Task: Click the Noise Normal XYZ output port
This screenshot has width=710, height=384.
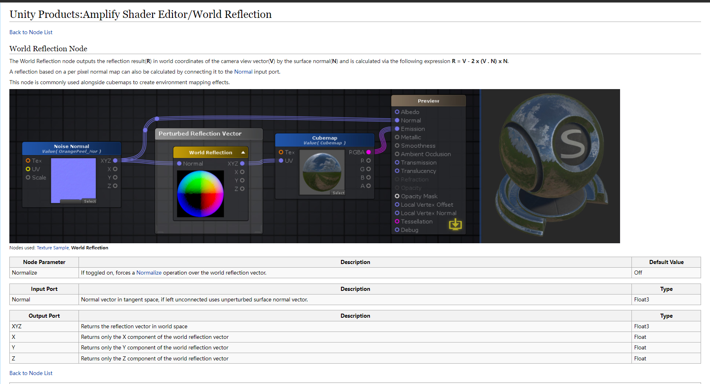Action: (115, 161)
